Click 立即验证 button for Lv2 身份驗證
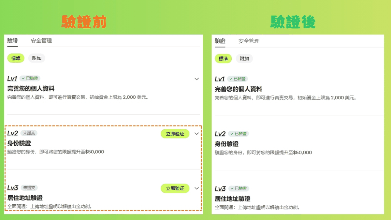This screenshot has height=220, width=391. (x=175, y=134)
